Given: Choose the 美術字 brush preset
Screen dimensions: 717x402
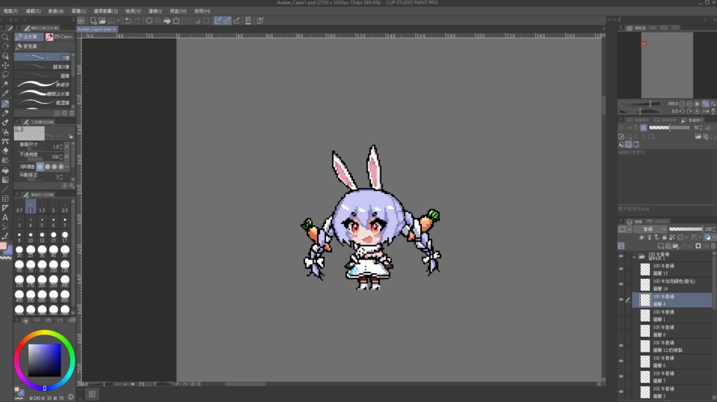Looking at the screenshot, I should [43, 85].
